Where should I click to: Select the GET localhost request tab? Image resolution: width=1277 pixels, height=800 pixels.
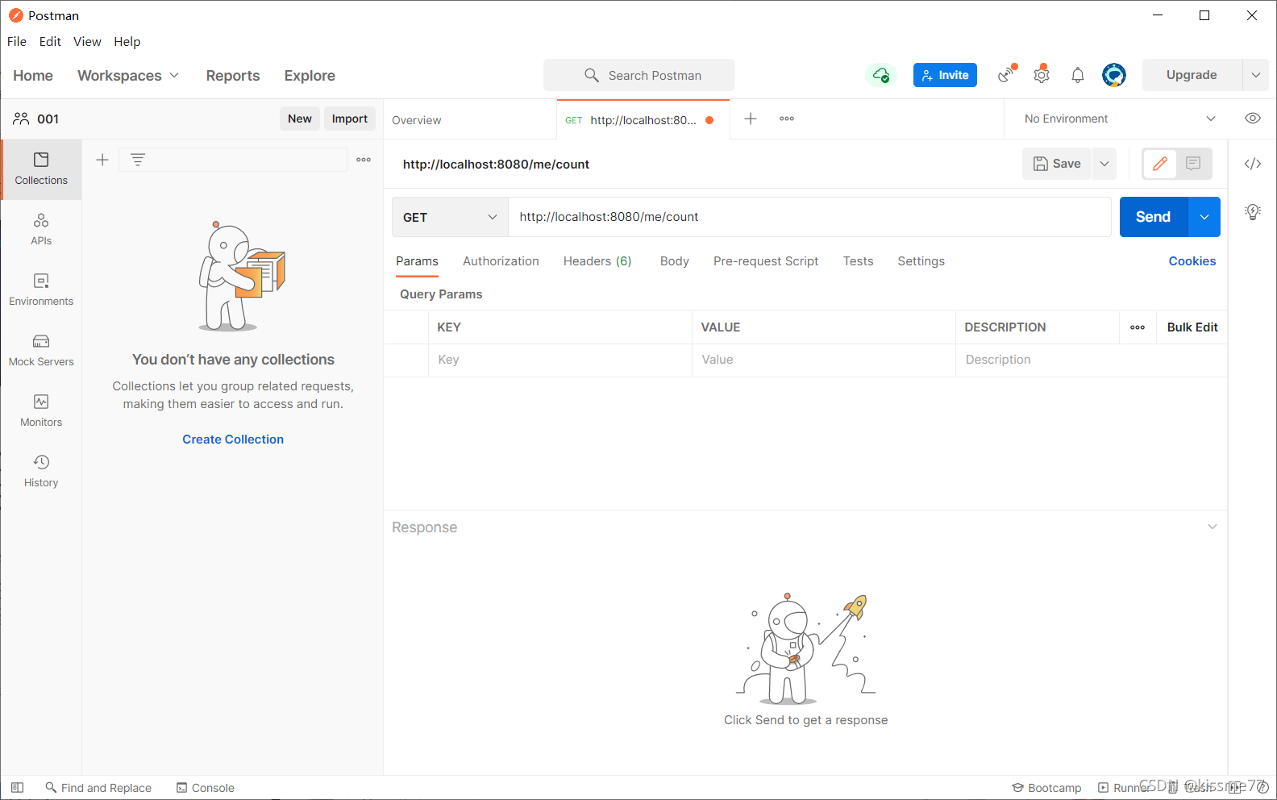point(643,120)
